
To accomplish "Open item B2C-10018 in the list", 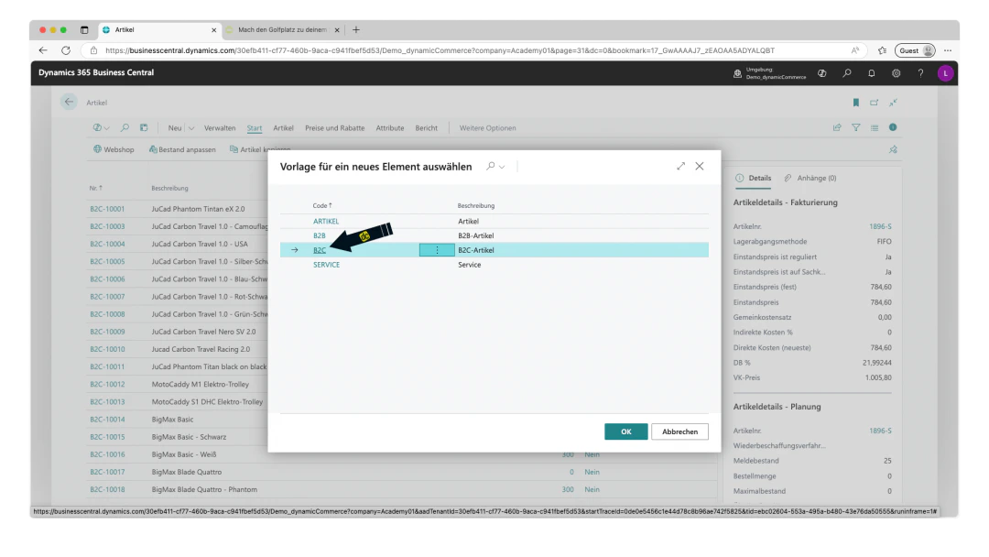I will [x=107, y=489].
